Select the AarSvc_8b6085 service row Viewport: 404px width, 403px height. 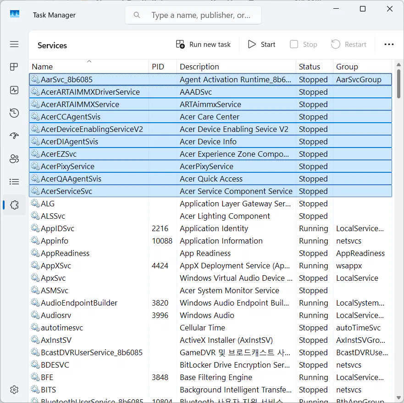coord(210,79)
